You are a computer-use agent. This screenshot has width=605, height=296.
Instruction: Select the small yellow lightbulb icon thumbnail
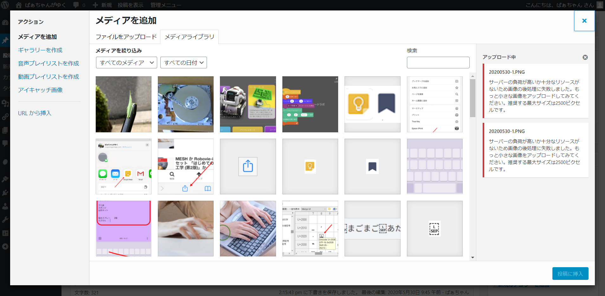pyautogui.click(x=310, y=167)
